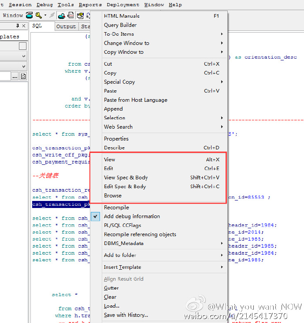
Task: Expand the second combo box in side panel
Action: click(24, 67)
